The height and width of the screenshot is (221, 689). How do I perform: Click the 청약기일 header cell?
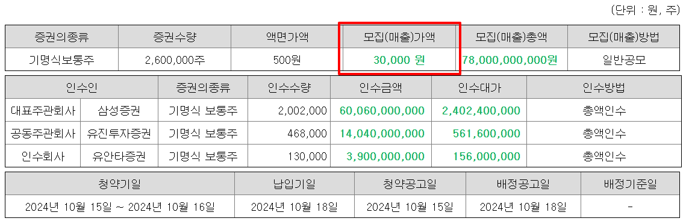pos(120,184)
